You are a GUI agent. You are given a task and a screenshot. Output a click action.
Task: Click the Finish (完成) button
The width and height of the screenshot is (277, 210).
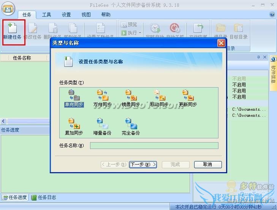[x=176, y=165]
